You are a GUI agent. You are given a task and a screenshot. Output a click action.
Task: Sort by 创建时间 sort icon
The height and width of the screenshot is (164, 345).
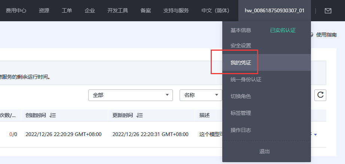click(53, 115)
